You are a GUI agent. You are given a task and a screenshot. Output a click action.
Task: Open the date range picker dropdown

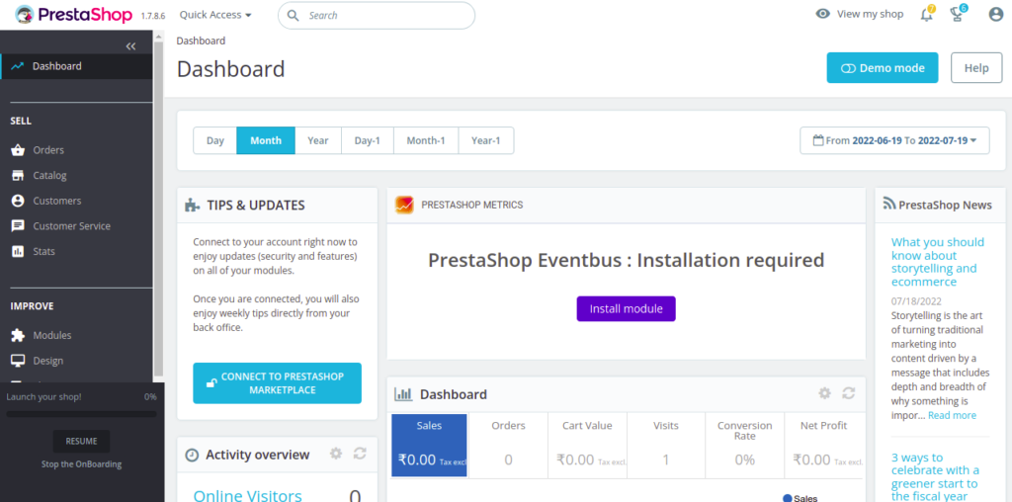[x=894, y=140]
